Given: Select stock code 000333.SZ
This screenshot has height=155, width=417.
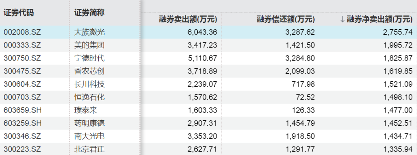Looking at the screenshot, I should click(x=22, y=45).
